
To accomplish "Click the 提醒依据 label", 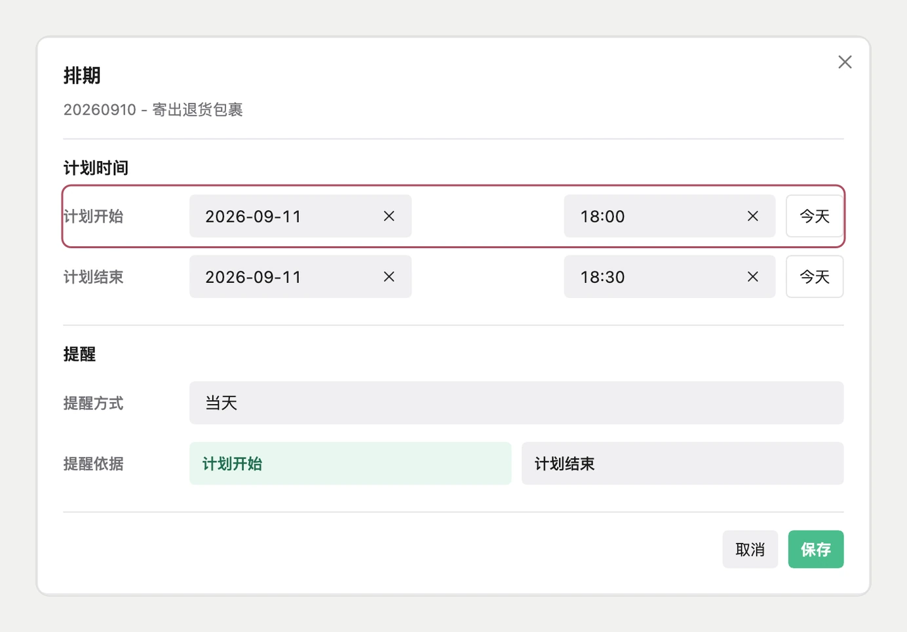I will (x=93, y=464).
